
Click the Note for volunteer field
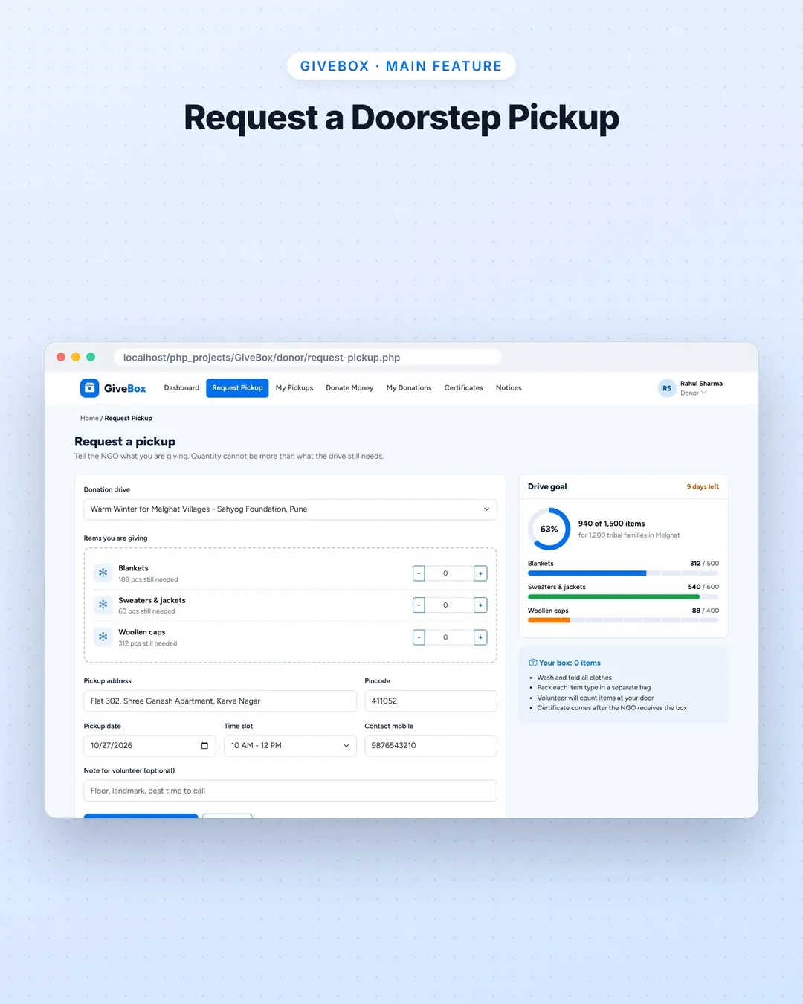(x=290, y=791)
